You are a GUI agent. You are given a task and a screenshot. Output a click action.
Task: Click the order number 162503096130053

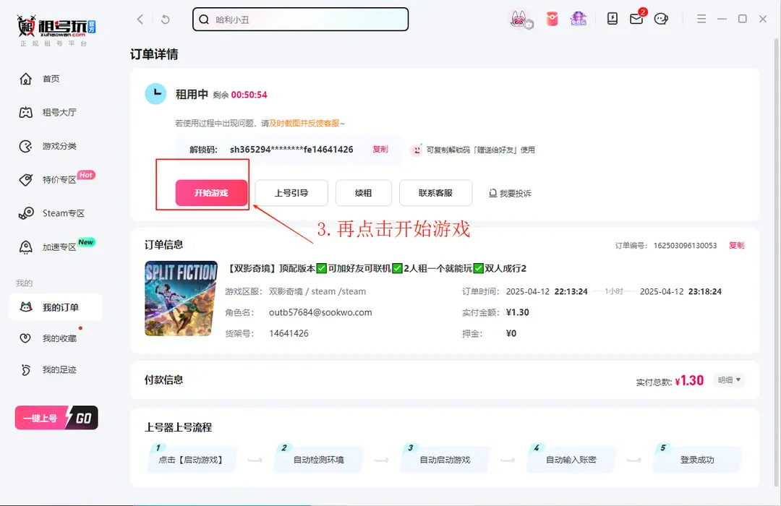coord(685,246)
